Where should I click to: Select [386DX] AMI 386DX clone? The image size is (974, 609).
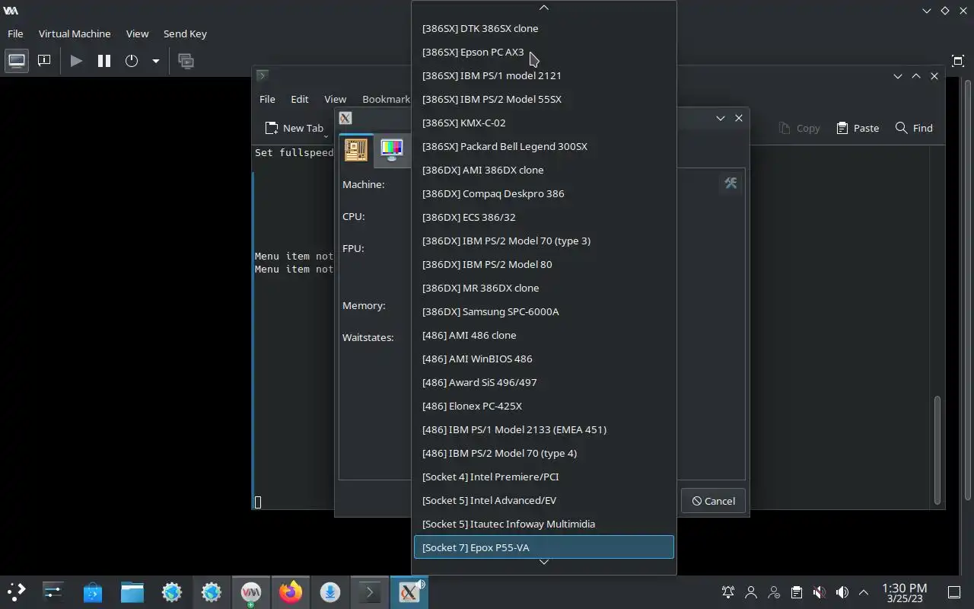[544, 170]
